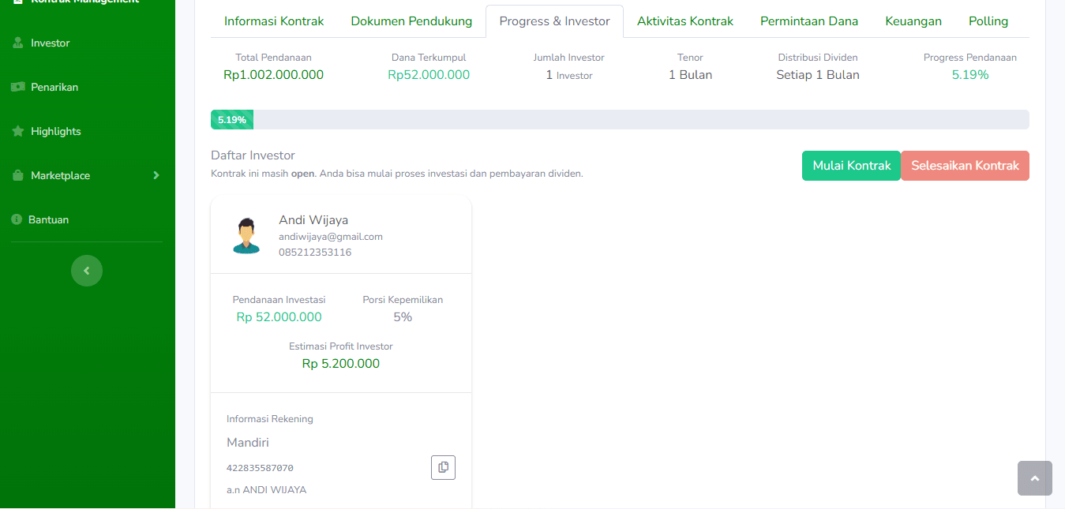1065x509 pixels.
Task: Click the 5.19% funding progress bar
Action: 232,120
